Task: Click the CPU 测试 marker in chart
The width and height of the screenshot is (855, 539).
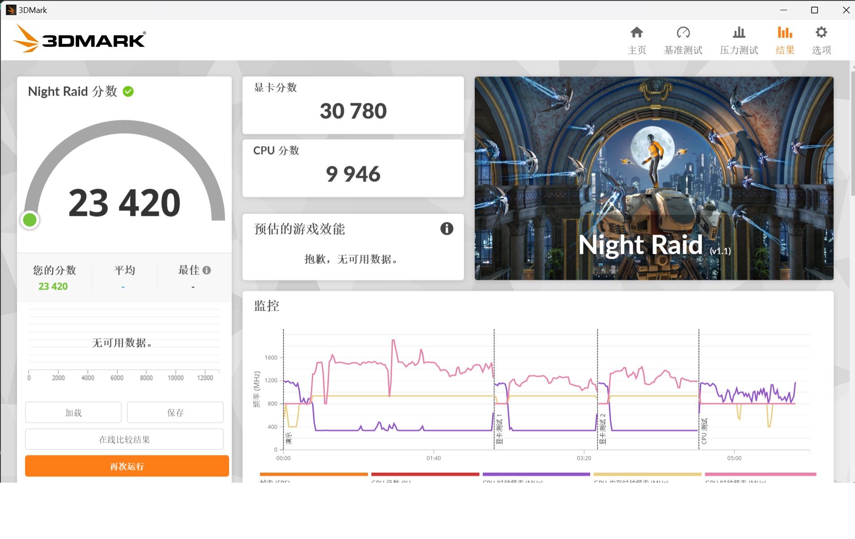Action: (704, 431)
